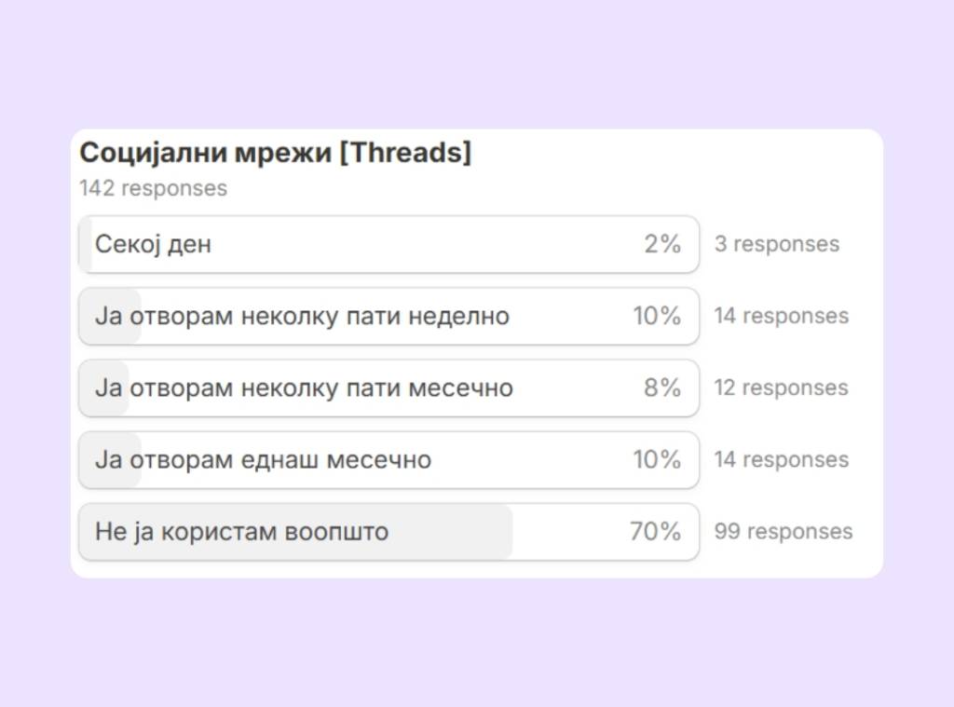The image size is (954, 707).
Task: Click the empty part of 'Секој ден' bar
Action: pyautogui.click(x=419, y=244)
